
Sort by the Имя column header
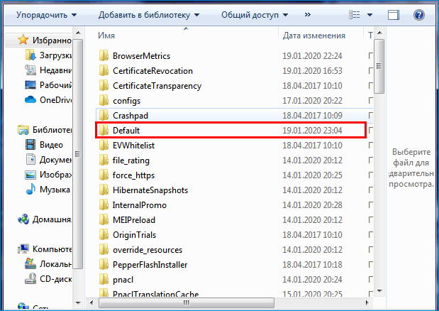(107, 35)
